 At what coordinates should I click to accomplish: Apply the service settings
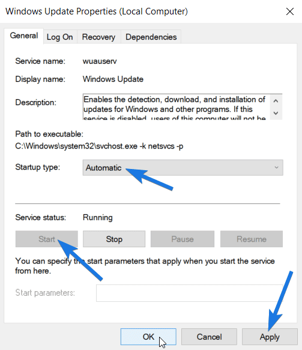270,337
